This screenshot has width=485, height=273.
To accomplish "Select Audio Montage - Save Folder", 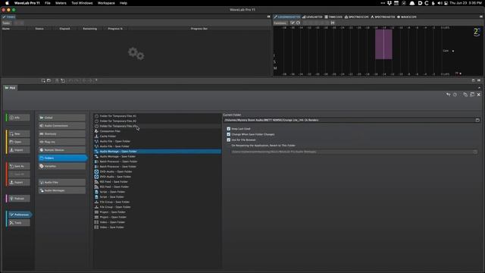I will (x=157, y=156).
